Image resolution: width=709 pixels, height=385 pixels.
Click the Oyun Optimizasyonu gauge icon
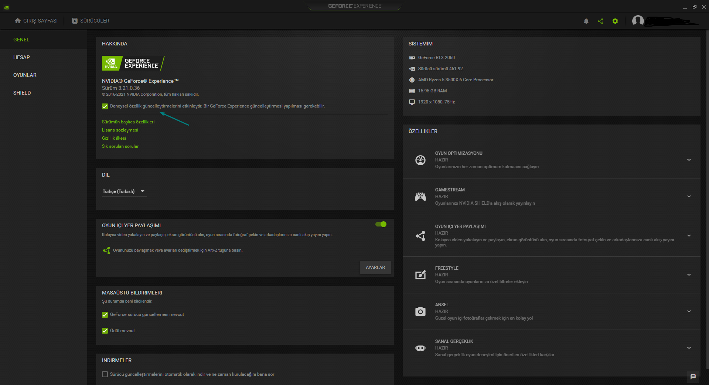pyautogui.click(x=420, y=160)
